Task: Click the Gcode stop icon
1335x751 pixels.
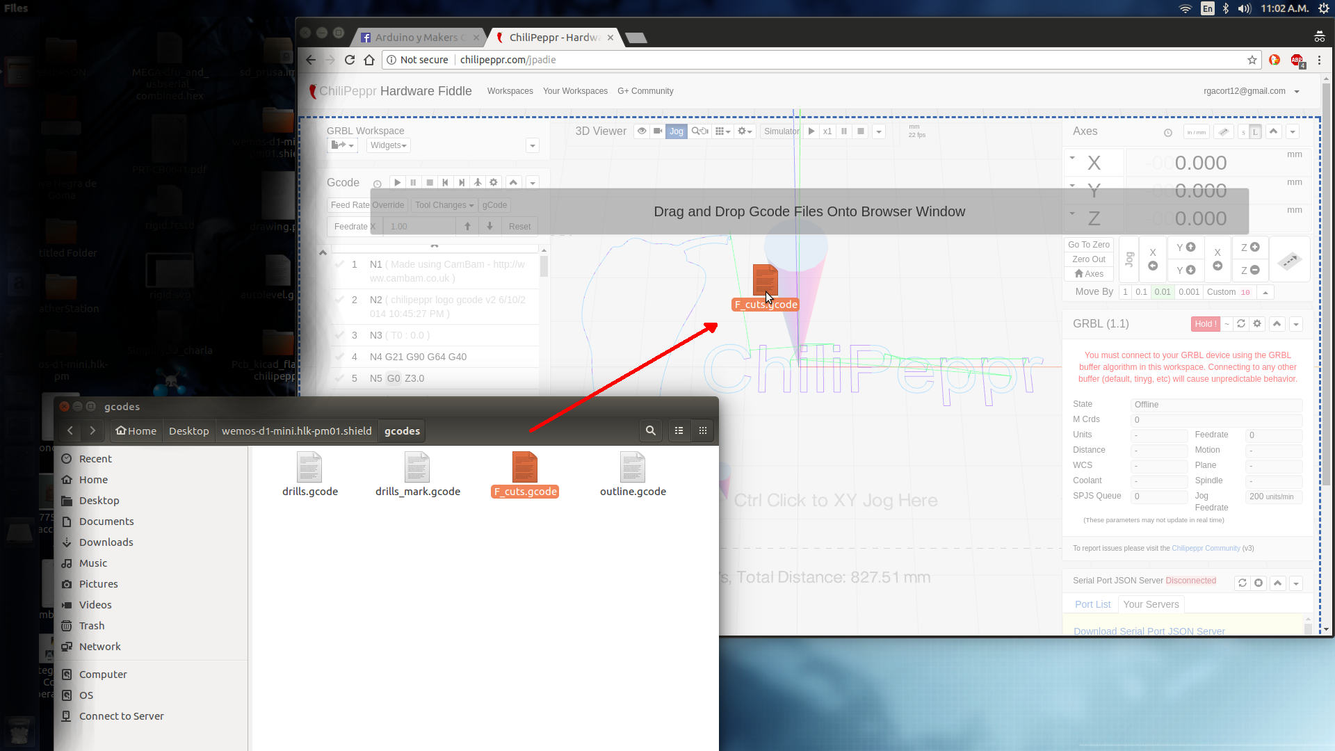Action: 430,182
